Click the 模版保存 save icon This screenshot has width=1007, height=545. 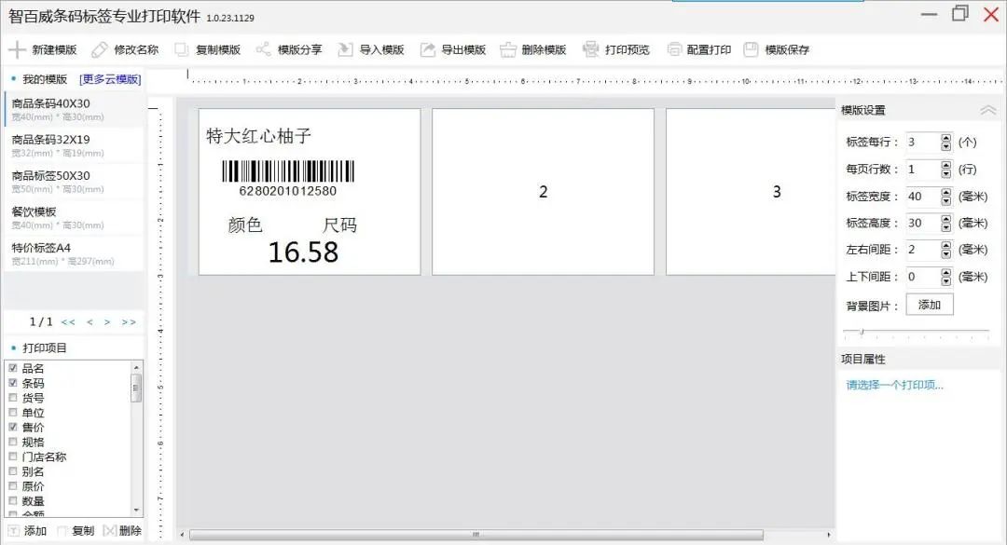751,49
